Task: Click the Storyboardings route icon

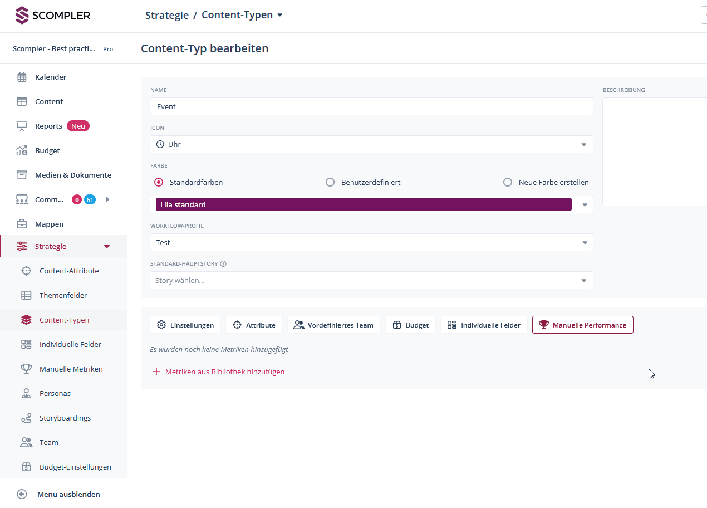Action: pos(26,418)
